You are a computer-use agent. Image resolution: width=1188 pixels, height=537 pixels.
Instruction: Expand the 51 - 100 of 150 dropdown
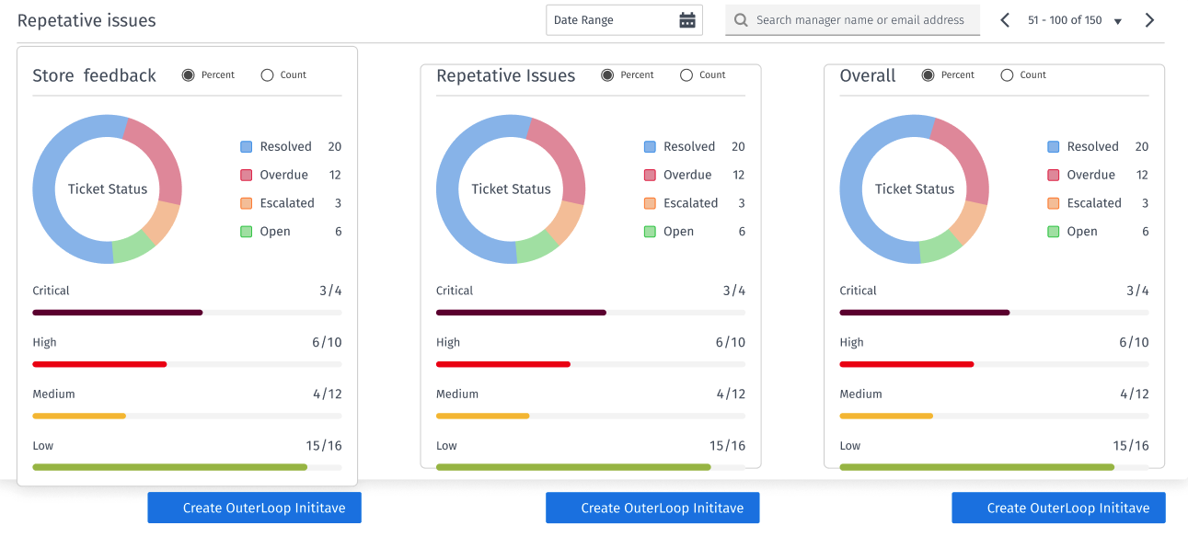pos(1118,21)
